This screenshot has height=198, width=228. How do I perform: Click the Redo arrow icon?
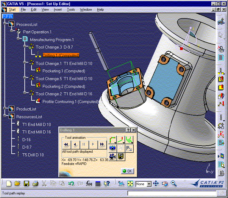point(80,184)
